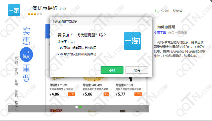Click the 2.5折 discount badge

71,94
